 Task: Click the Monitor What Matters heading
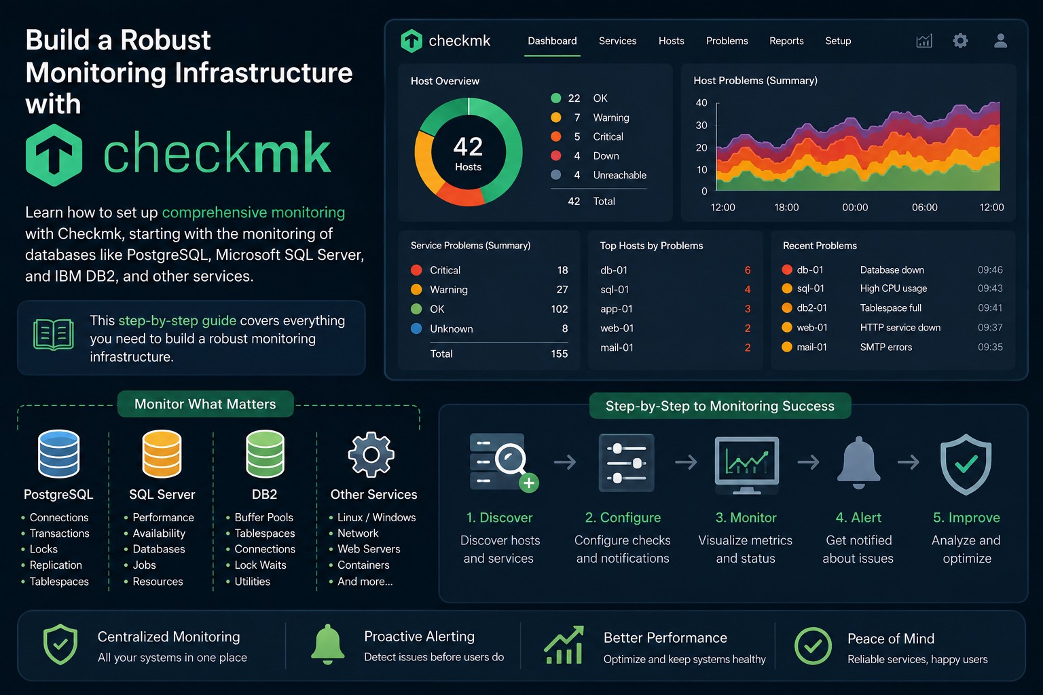tap(205, 405)
